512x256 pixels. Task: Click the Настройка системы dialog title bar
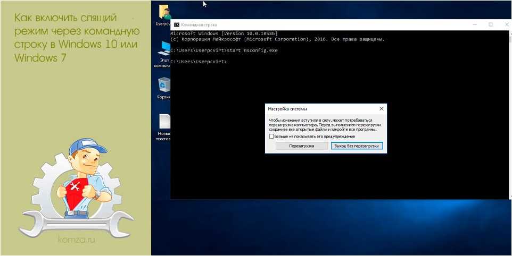pos(319,108)
